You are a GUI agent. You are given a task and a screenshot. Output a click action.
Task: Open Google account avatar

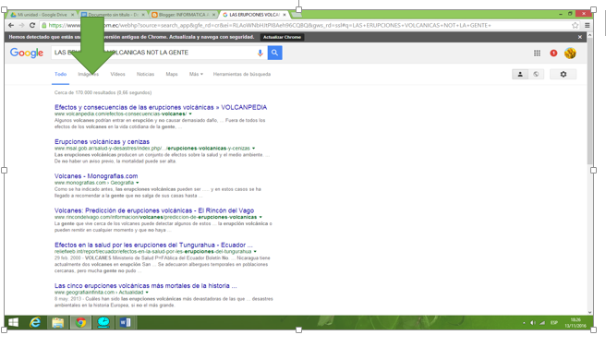coord(570,53)
